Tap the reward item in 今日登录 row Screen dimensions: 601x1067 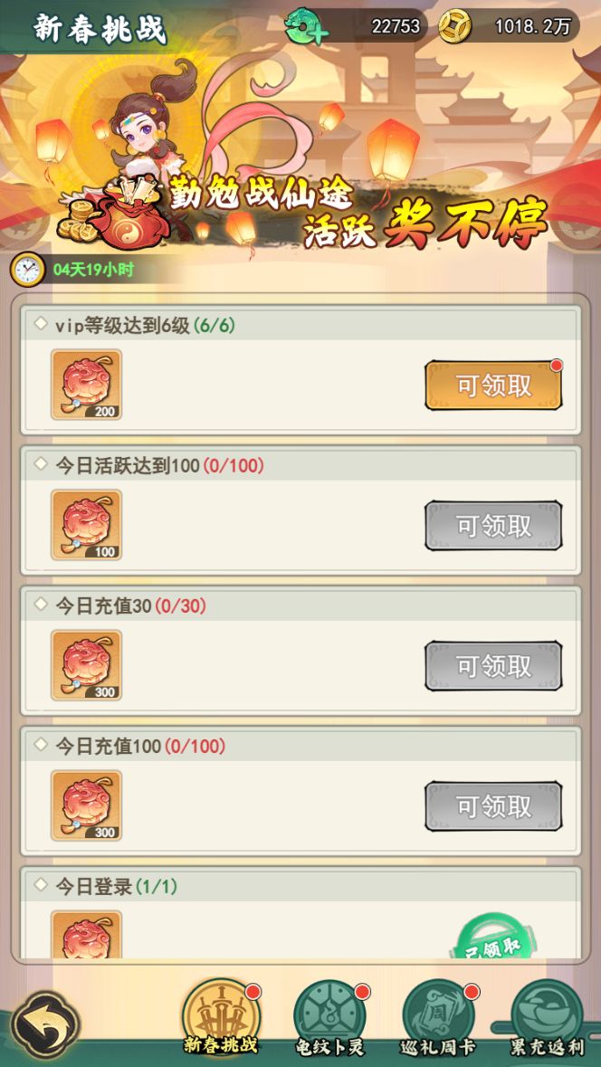click(x=87, y=934)
